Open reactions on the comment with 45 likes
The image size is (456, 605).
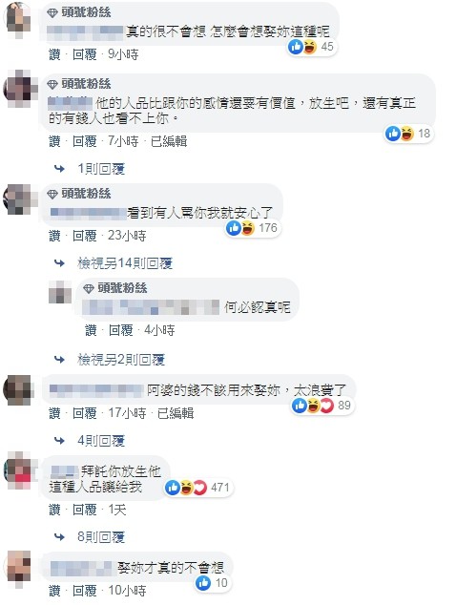click(311, 47)
